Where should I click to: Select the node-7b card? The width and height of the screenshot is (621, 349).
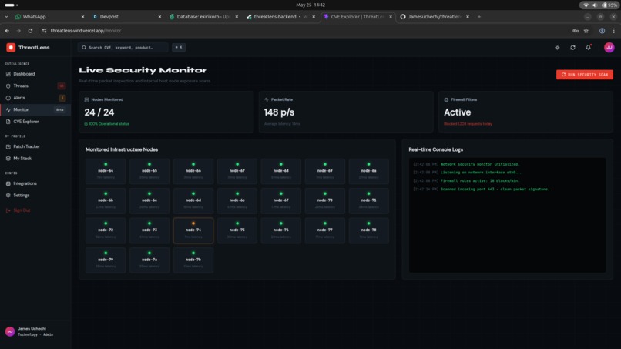pyautogui.click(x=193, y=260)
